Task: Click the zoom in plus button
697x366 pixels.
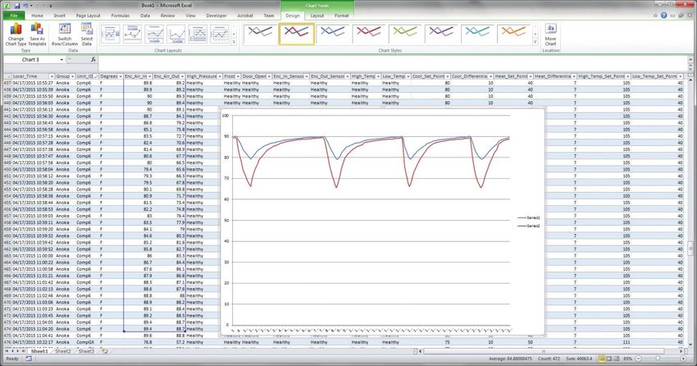Action: tap(683, 359)
